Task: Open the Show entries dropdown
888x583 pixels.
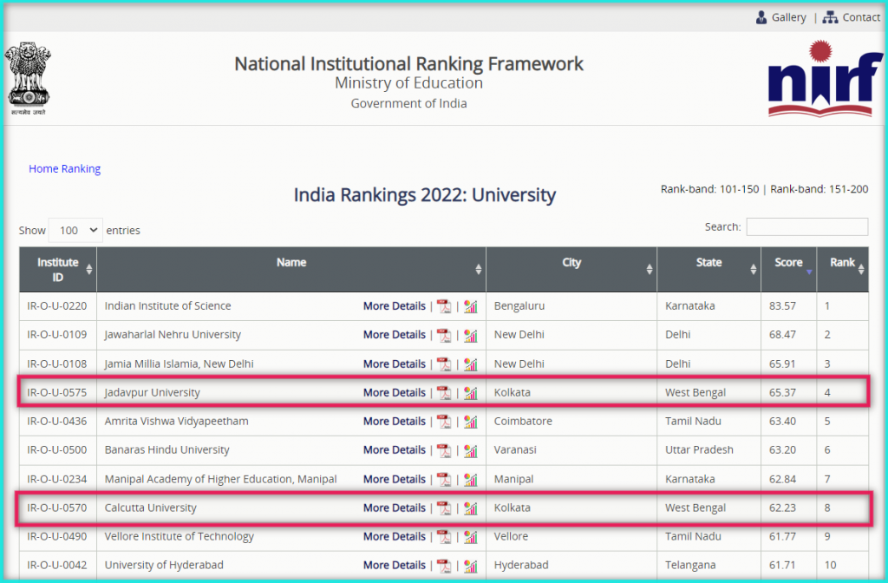Action: [76, 231]
